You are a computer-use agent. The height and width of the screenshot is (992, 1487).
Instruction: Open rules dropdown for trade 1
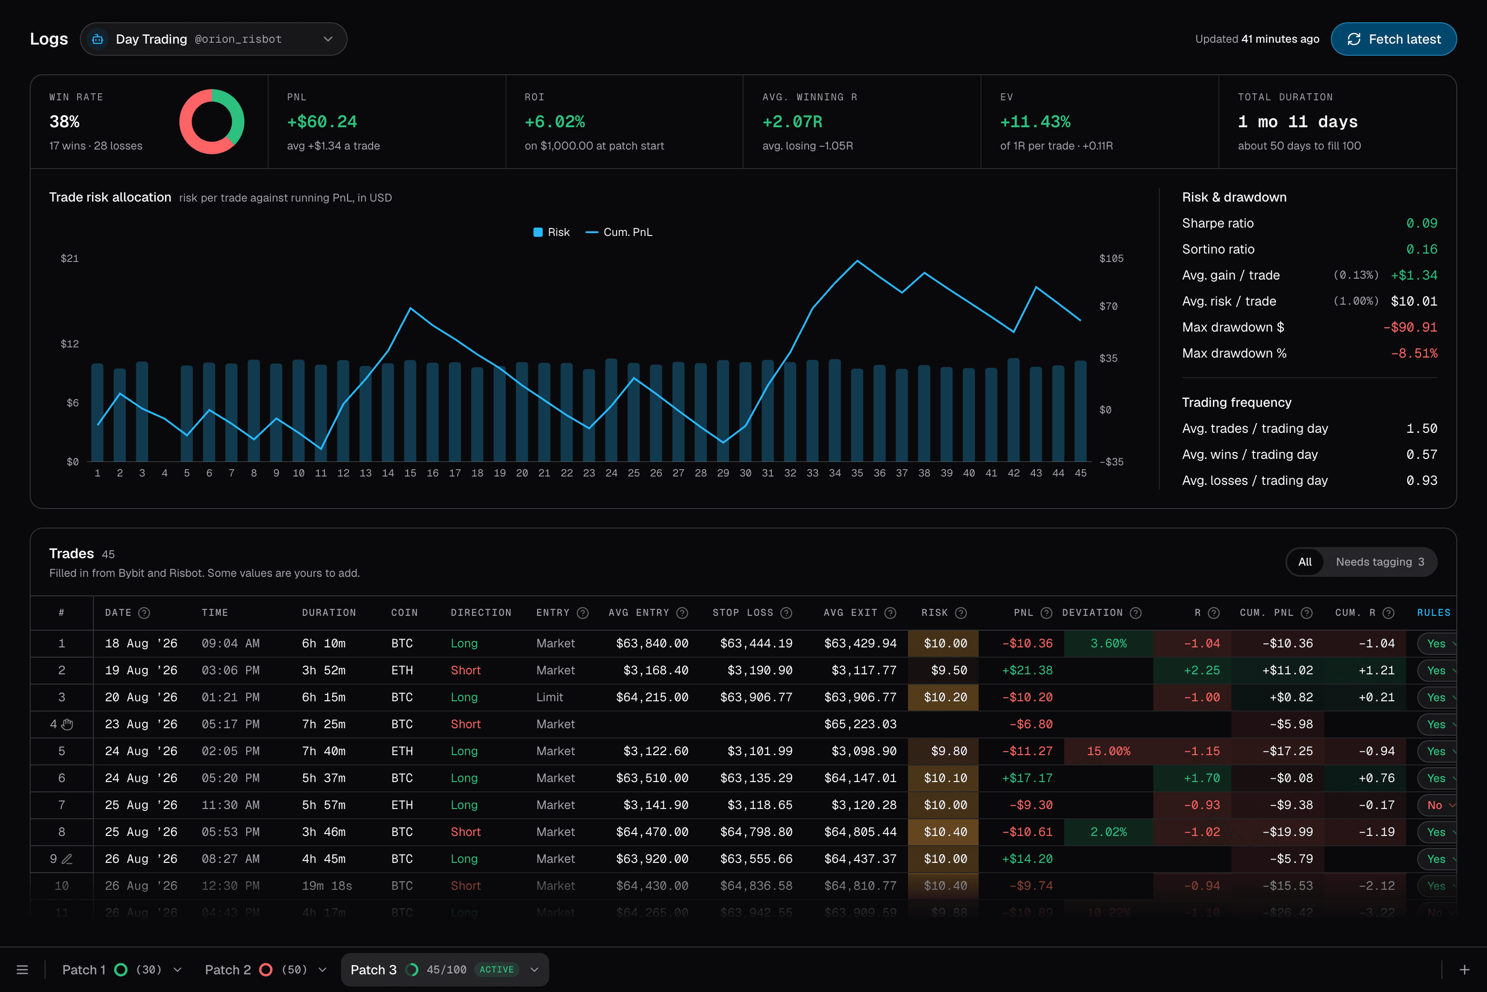(x=1437, y=643)
